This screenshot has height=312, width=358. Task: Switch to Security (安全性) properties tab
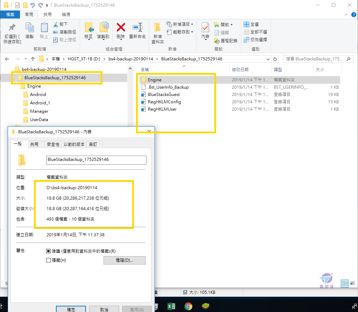(53, 144)
